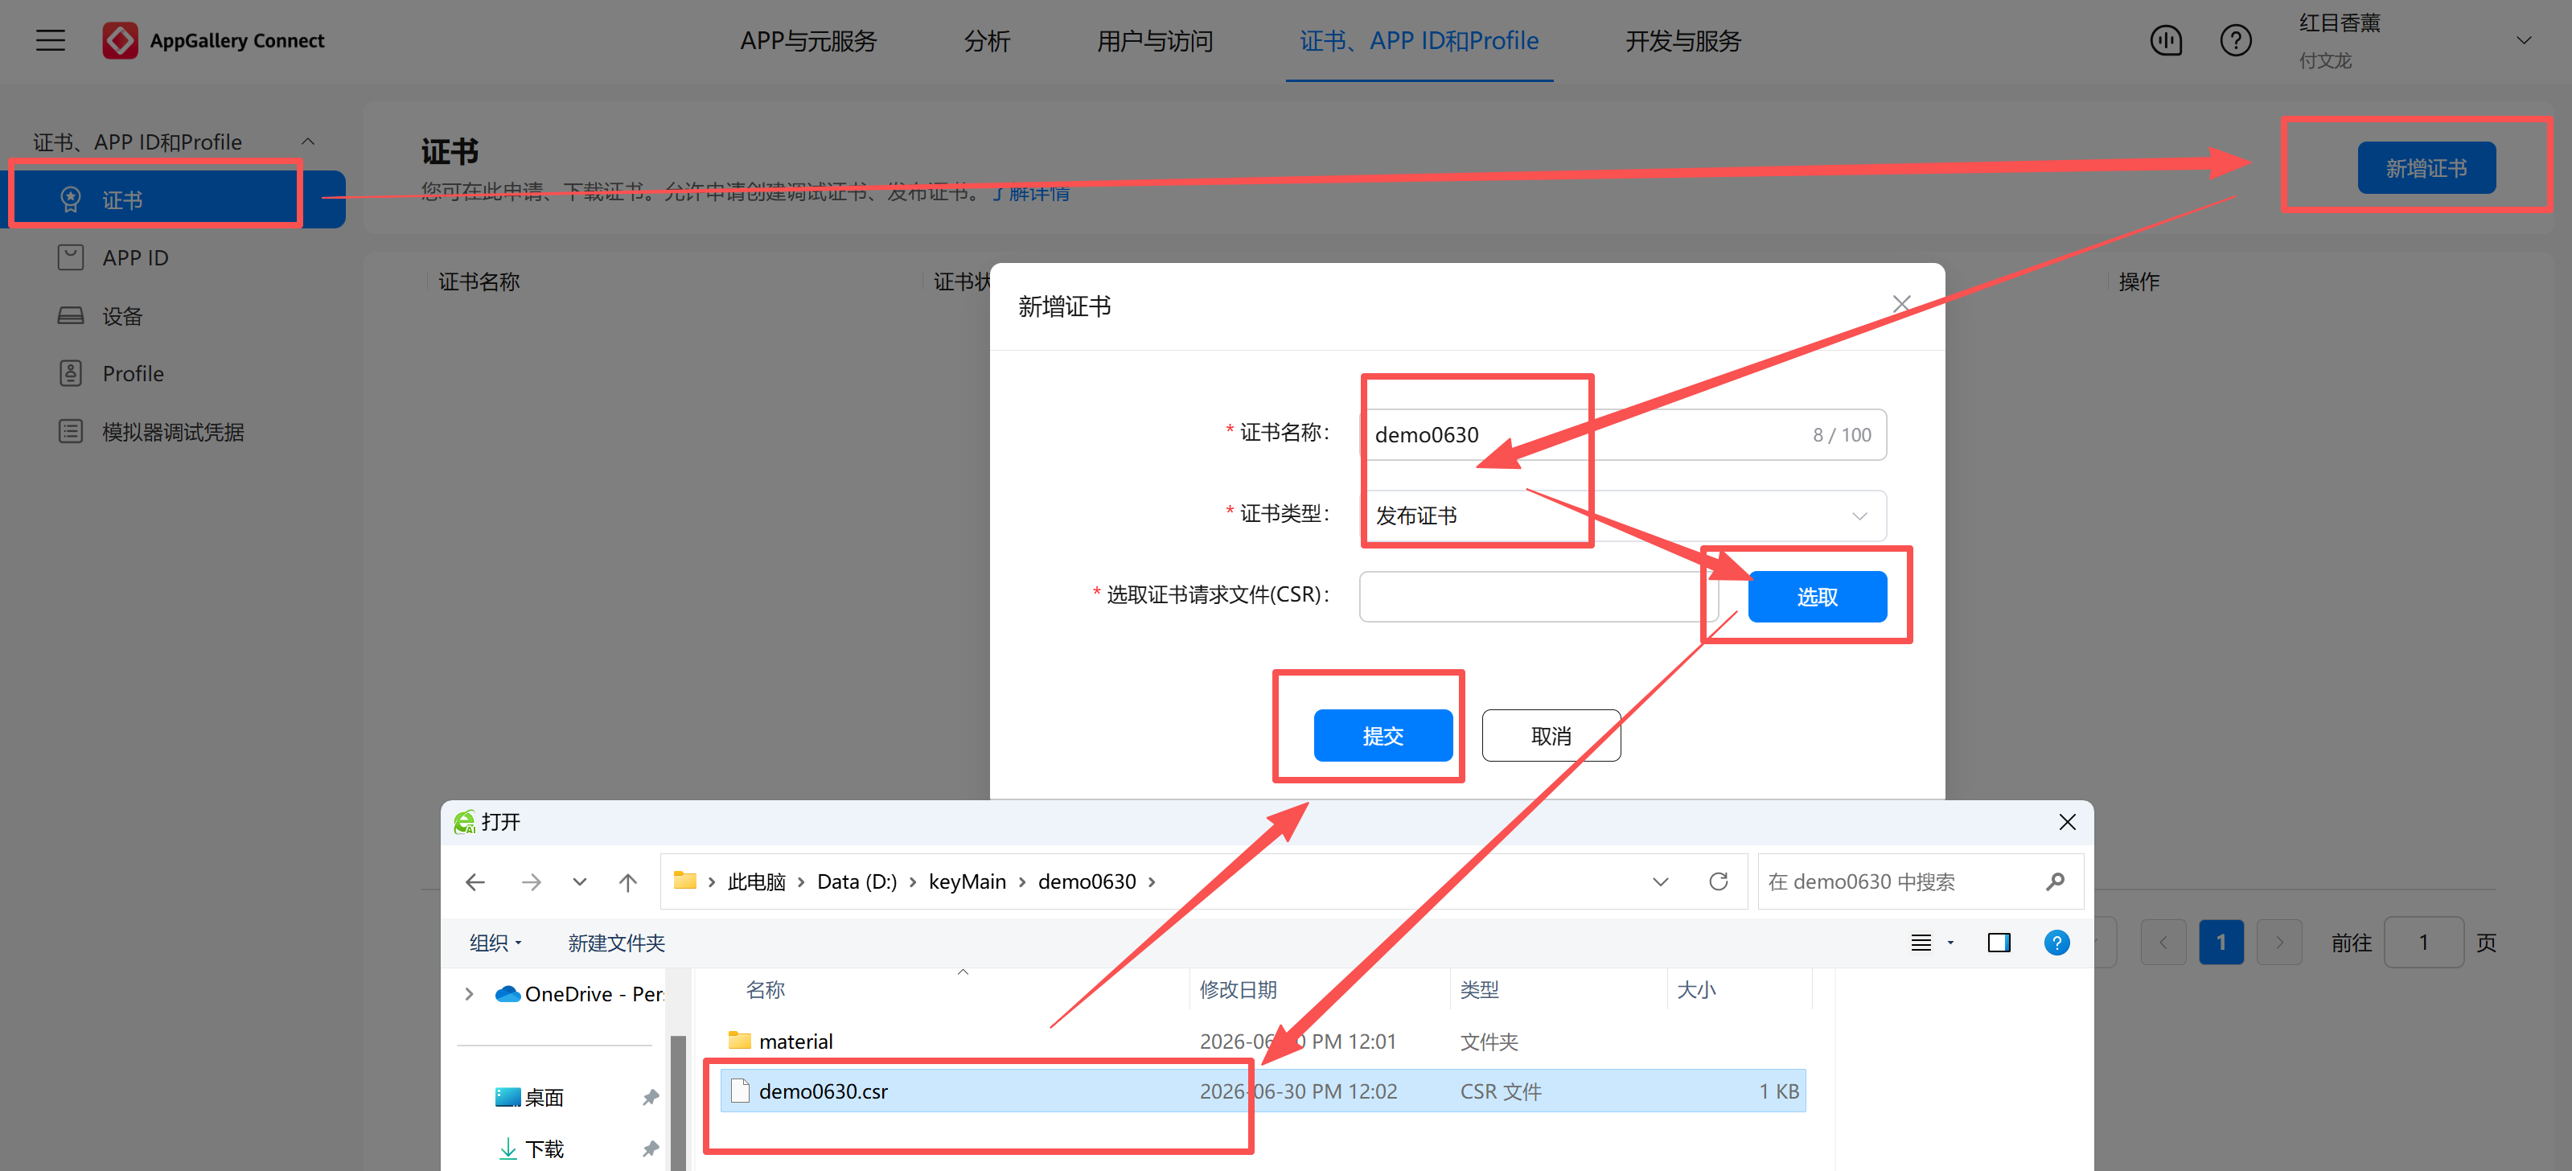Click the 提交 button

[x=1383, y=735]
